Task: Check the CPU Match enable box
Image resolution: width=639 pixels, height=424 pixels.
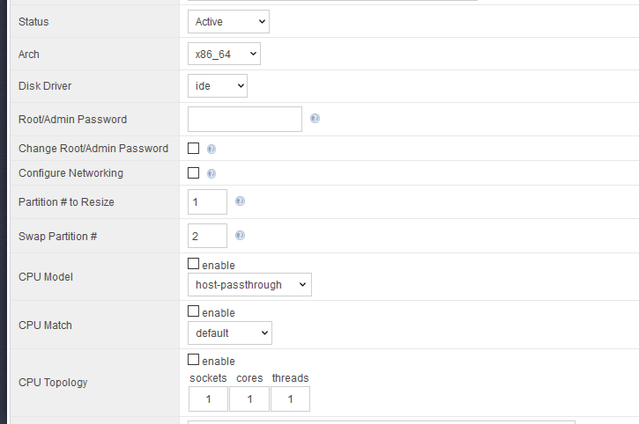Action: point(194,312)
